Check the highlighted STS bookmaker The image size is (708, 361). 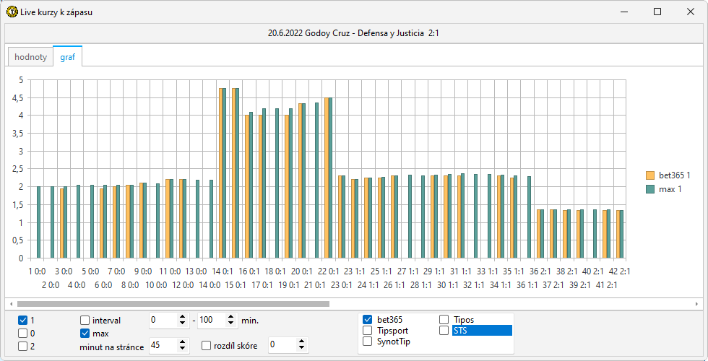pyautogui.click(x=444, y=330)
